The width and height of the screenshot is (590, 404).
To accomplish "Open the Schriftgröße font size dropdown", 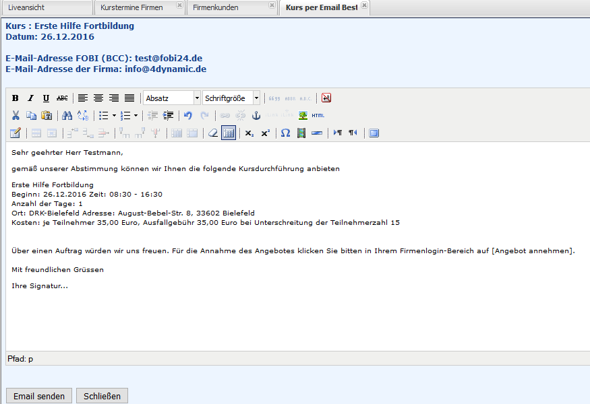I will click(231, 98).
